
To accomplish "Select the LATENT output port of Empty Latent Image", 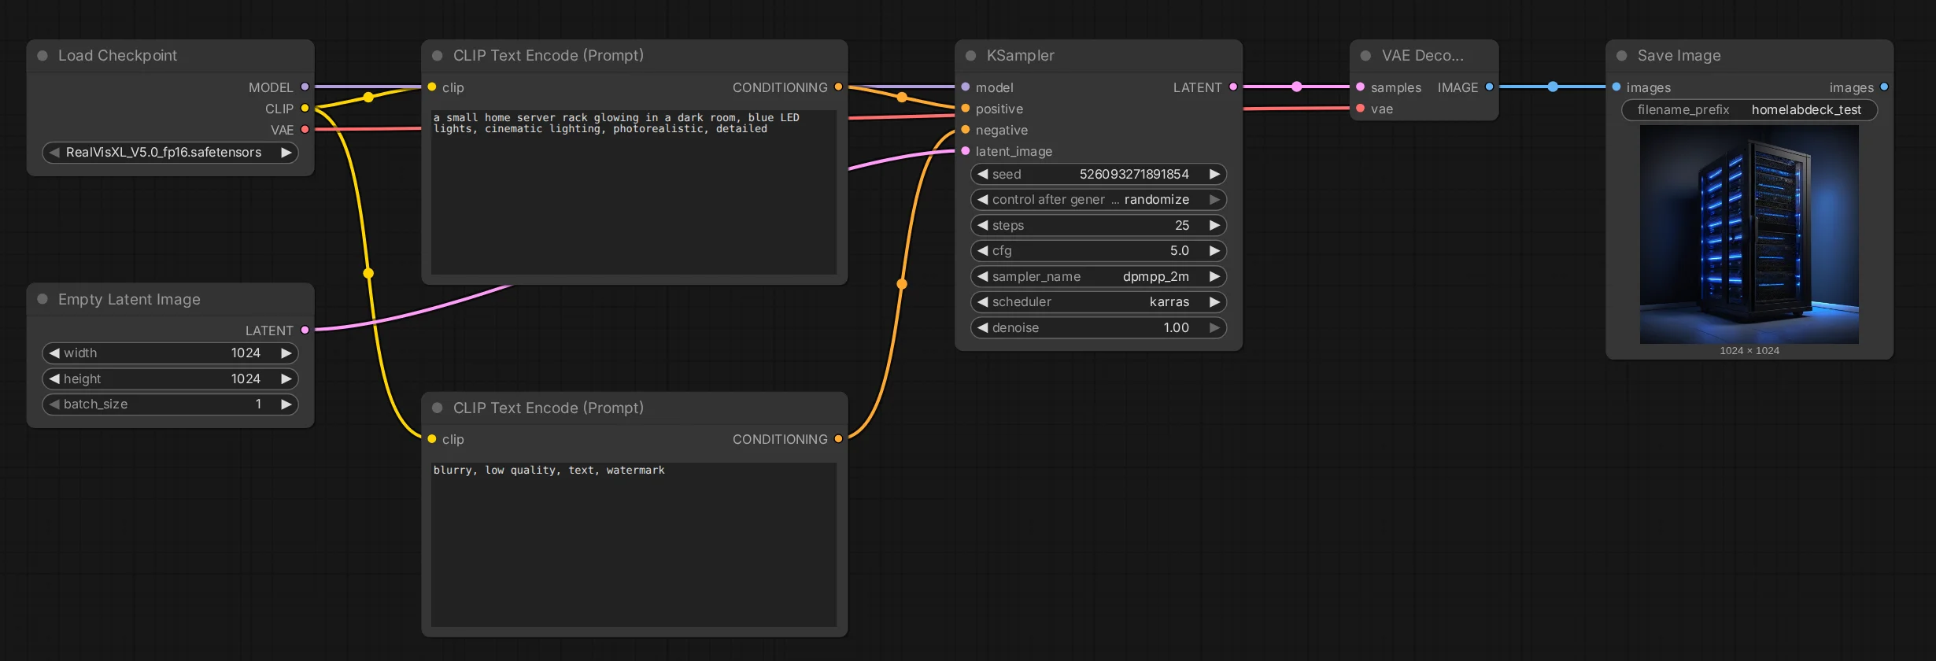I will click(305, 330).
